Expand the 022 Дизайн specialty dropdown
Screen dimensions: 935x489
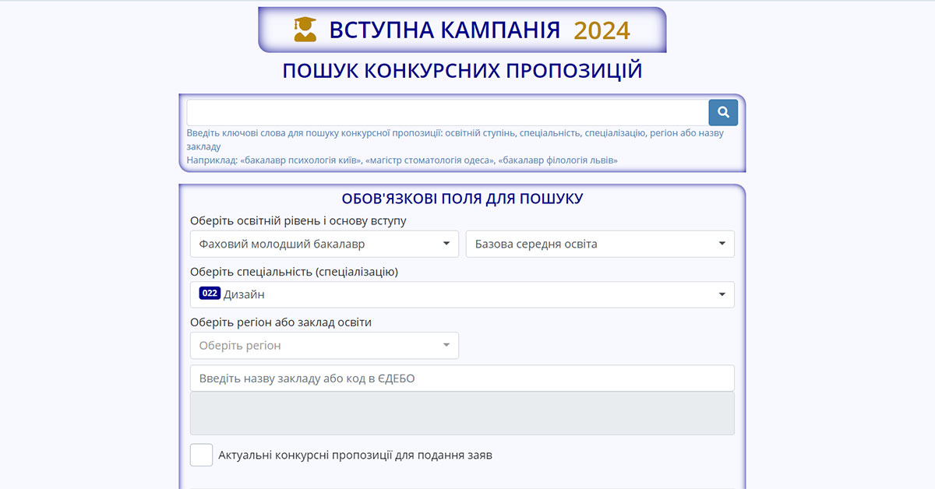click(x=462, y=294)
